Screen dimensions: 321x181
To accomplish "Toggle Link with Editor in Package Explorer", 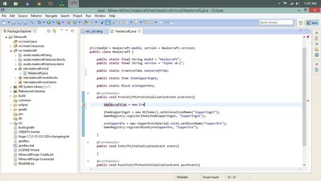I will coord(55,31).
